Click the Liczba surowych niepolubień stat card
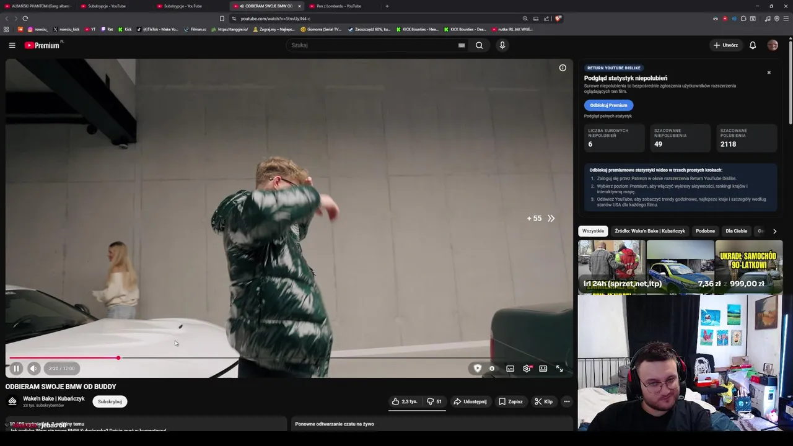 615,138
